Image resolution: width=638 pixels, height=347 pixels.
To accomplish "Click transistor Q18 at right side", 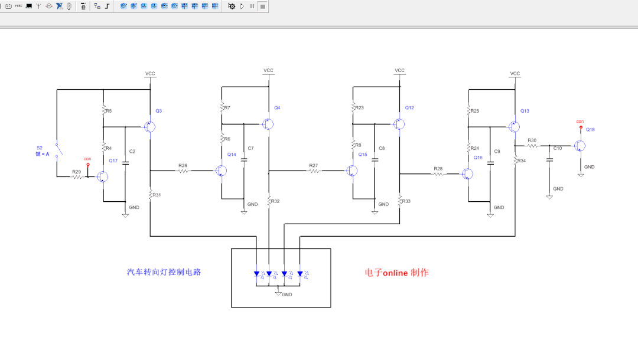I will (x=580, y=146).
